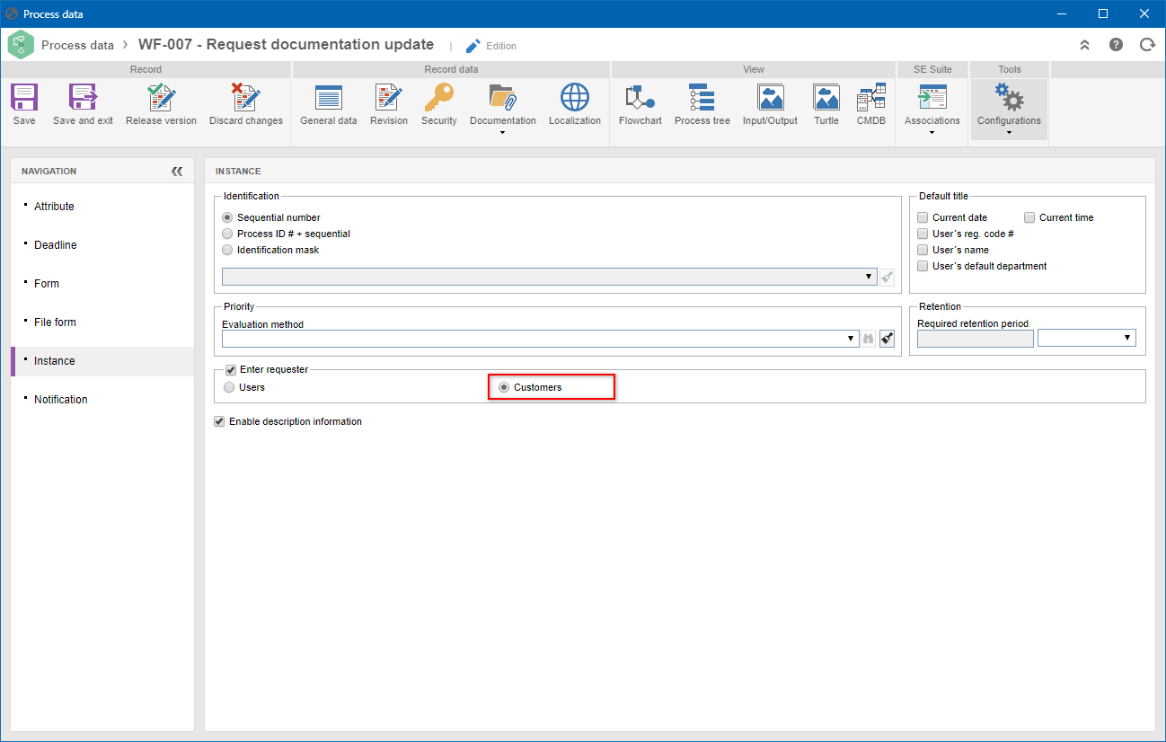Open Security key icon

pyautogui.click(x=439, y=97)
